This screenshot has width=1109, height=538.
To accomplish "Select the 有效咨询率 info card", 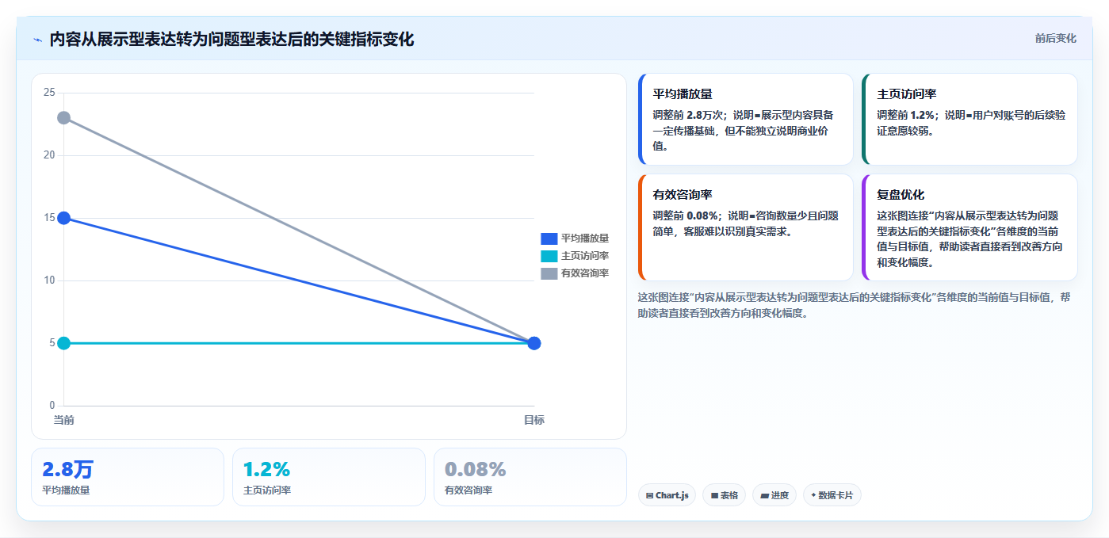I will pos(745,227).
